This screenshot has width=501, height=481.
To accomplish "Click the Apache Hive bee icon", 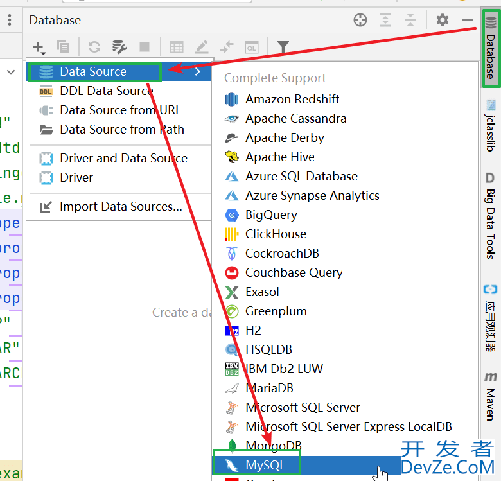I will (232, 157).
